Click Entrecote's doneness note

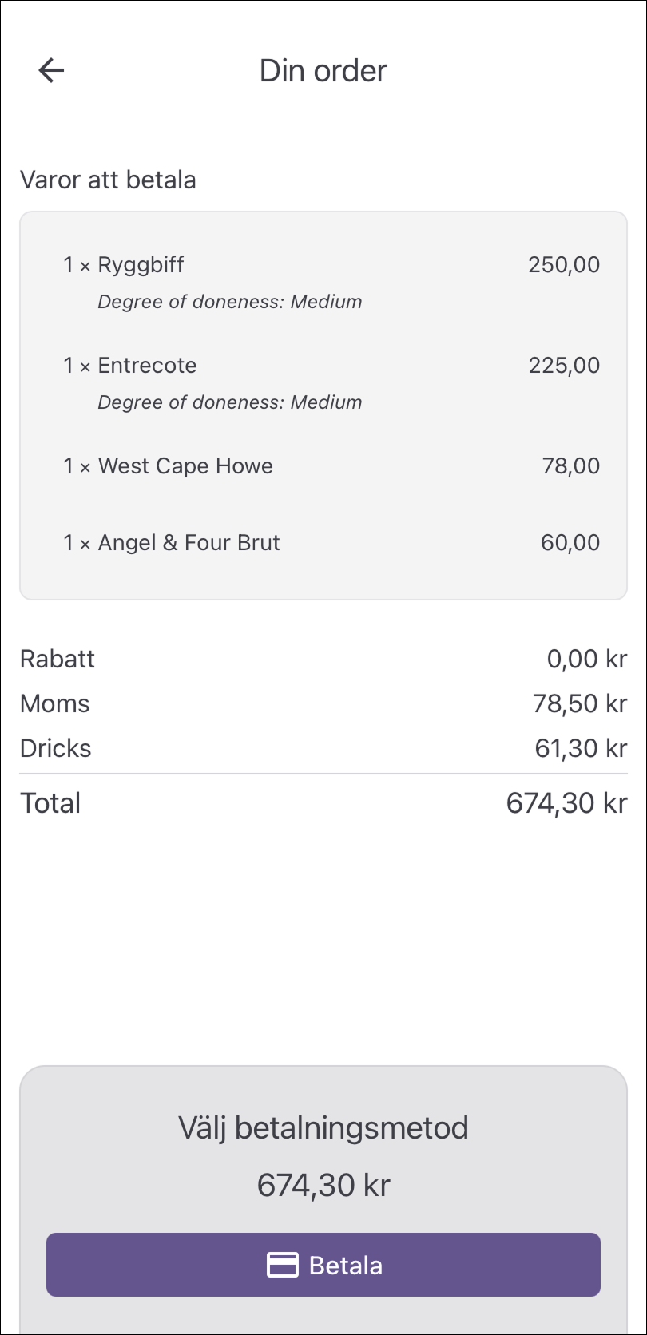point(229,402)
